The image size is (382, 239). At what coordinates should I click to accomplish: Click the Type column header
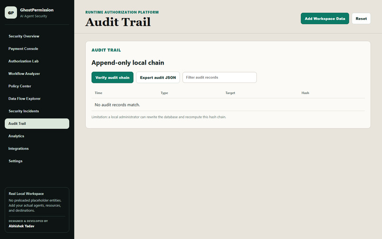coord(164,93)
